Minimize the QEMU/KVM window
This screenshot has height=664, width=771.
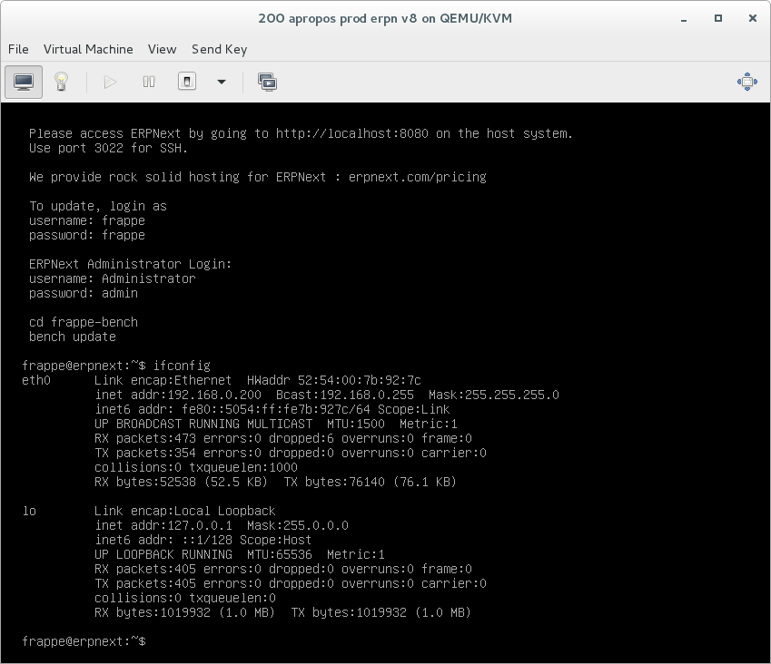click(684, 19)
